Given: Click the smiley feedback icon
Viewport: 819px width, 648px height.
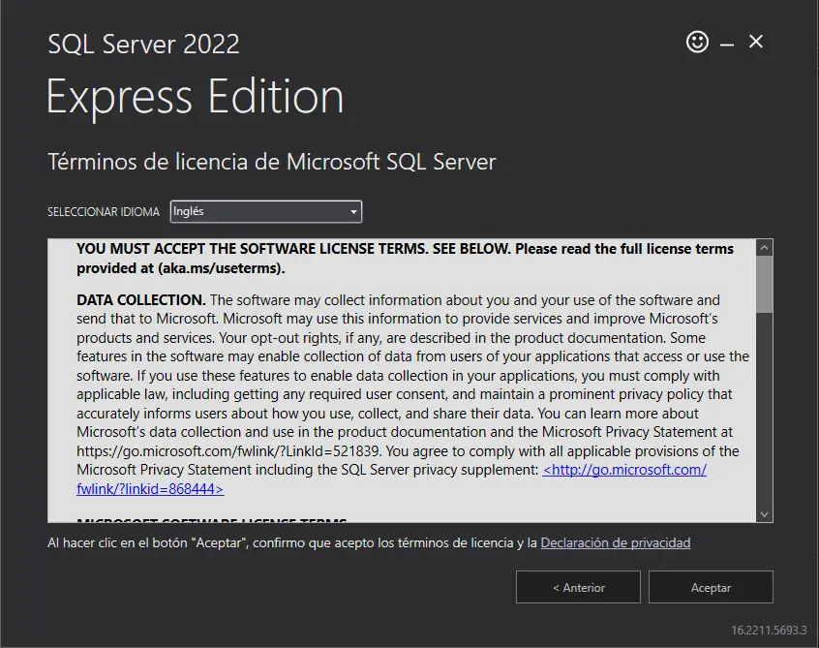Looking at the screenshot, I should [697, 42].
